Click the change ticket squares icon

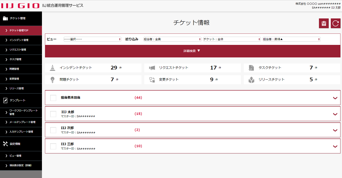tap(152, 80)
